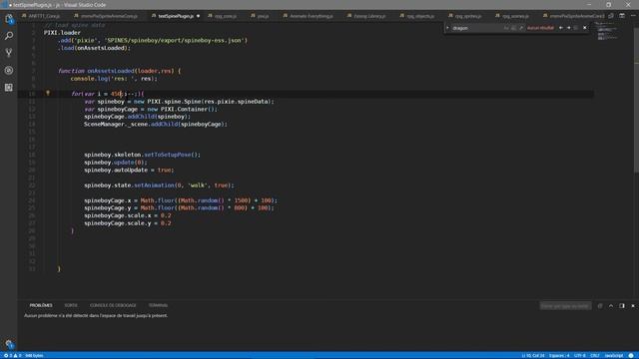639x359 pixels.
Task: Toggle regular expression search
Action: click(521, 28)
